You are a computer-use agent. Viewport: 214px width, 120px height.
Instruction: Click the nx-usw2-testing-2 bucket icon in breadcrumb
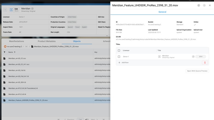point(5,46)
